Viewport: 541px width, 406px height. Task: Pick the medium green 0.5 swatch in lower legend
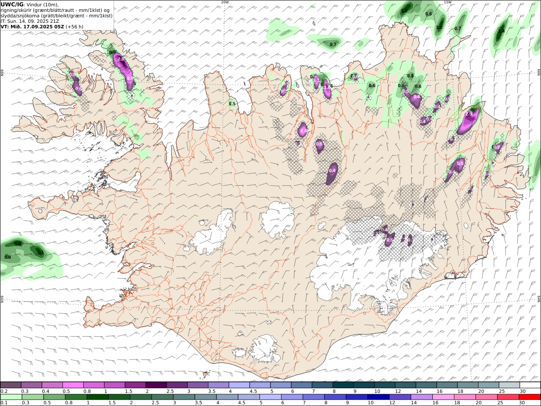pyautogui.click(x=54, y=397)
